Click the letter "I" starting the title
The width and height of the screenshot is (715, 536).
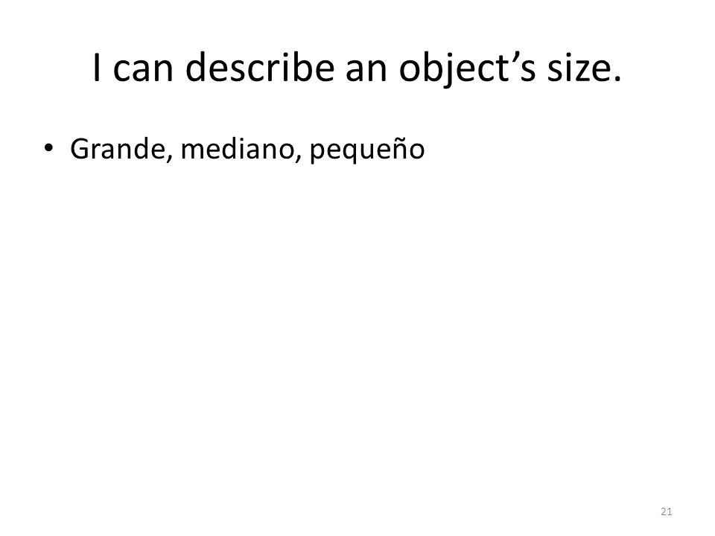[x=96, y=68]
